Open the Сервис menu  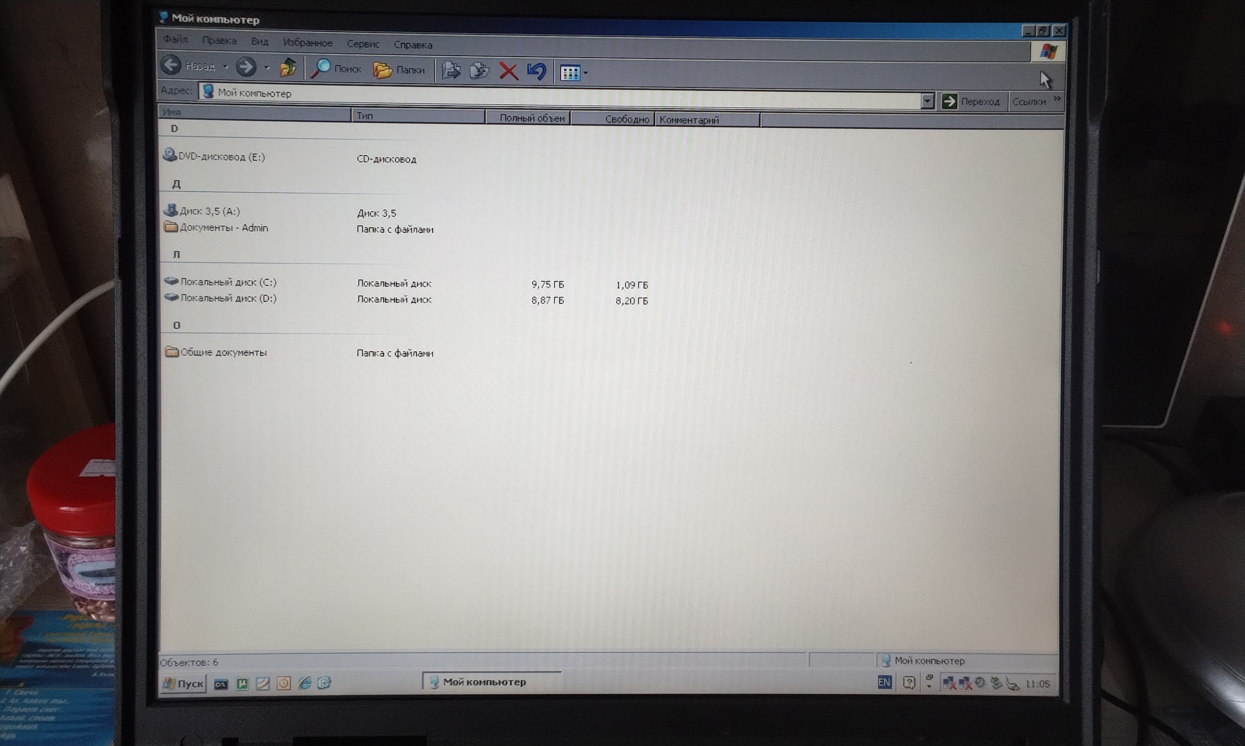pos(363,44)
